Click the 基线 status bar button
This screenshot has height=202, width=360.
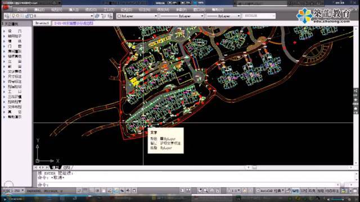click(304, 191)
